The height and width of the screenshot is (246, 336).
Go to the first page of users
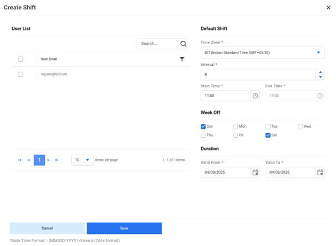(x=20, y=160)
